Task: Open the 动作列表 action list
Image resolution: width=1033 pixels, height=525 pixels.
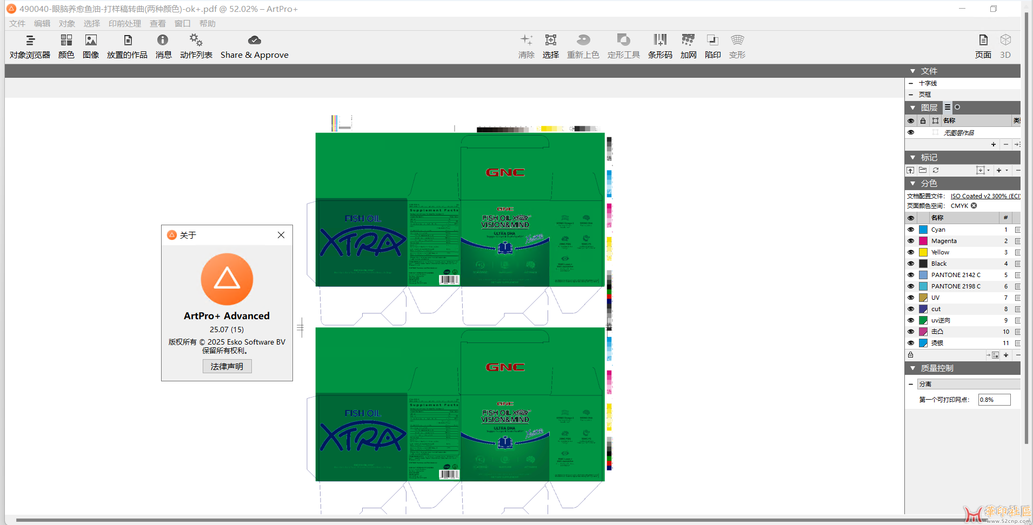Action: [196, 46]
